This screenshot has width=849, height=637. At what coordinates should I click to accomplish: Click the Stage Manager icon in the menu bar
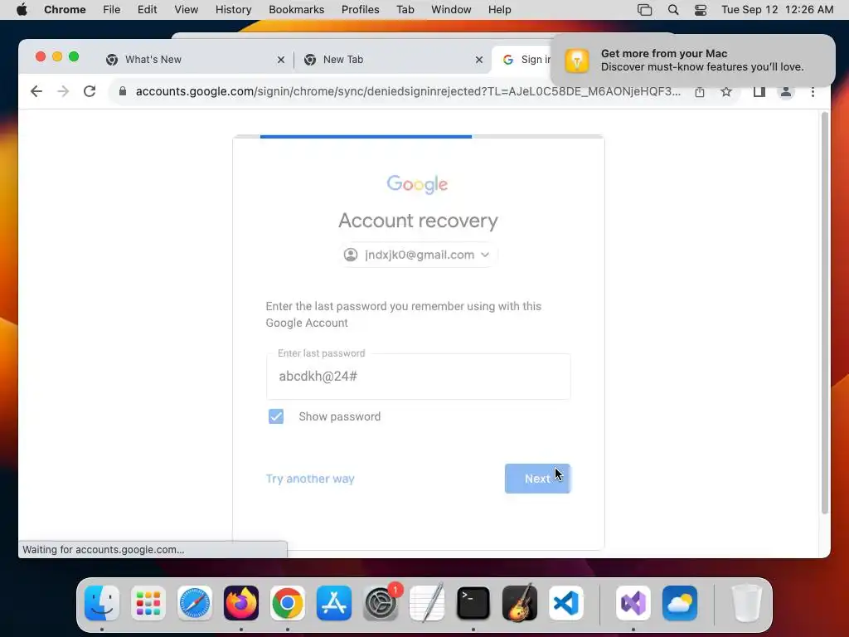tap(644, 10)
